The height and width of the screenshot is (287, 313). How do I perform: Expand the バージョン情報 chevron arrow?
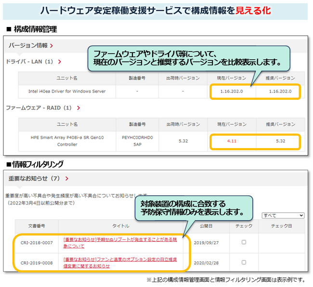[52, 46]
